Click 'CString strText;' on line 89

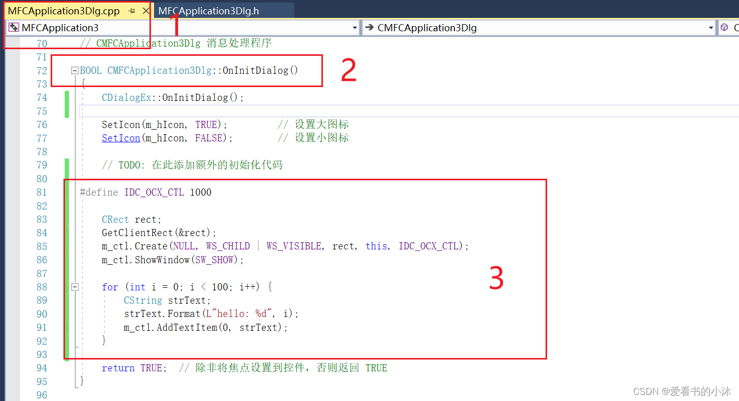click(x=167, y=301)
